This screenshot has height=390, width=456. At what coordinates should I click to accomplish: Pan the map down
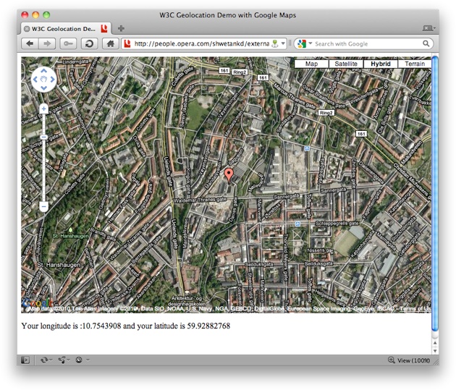pos(43,88)
